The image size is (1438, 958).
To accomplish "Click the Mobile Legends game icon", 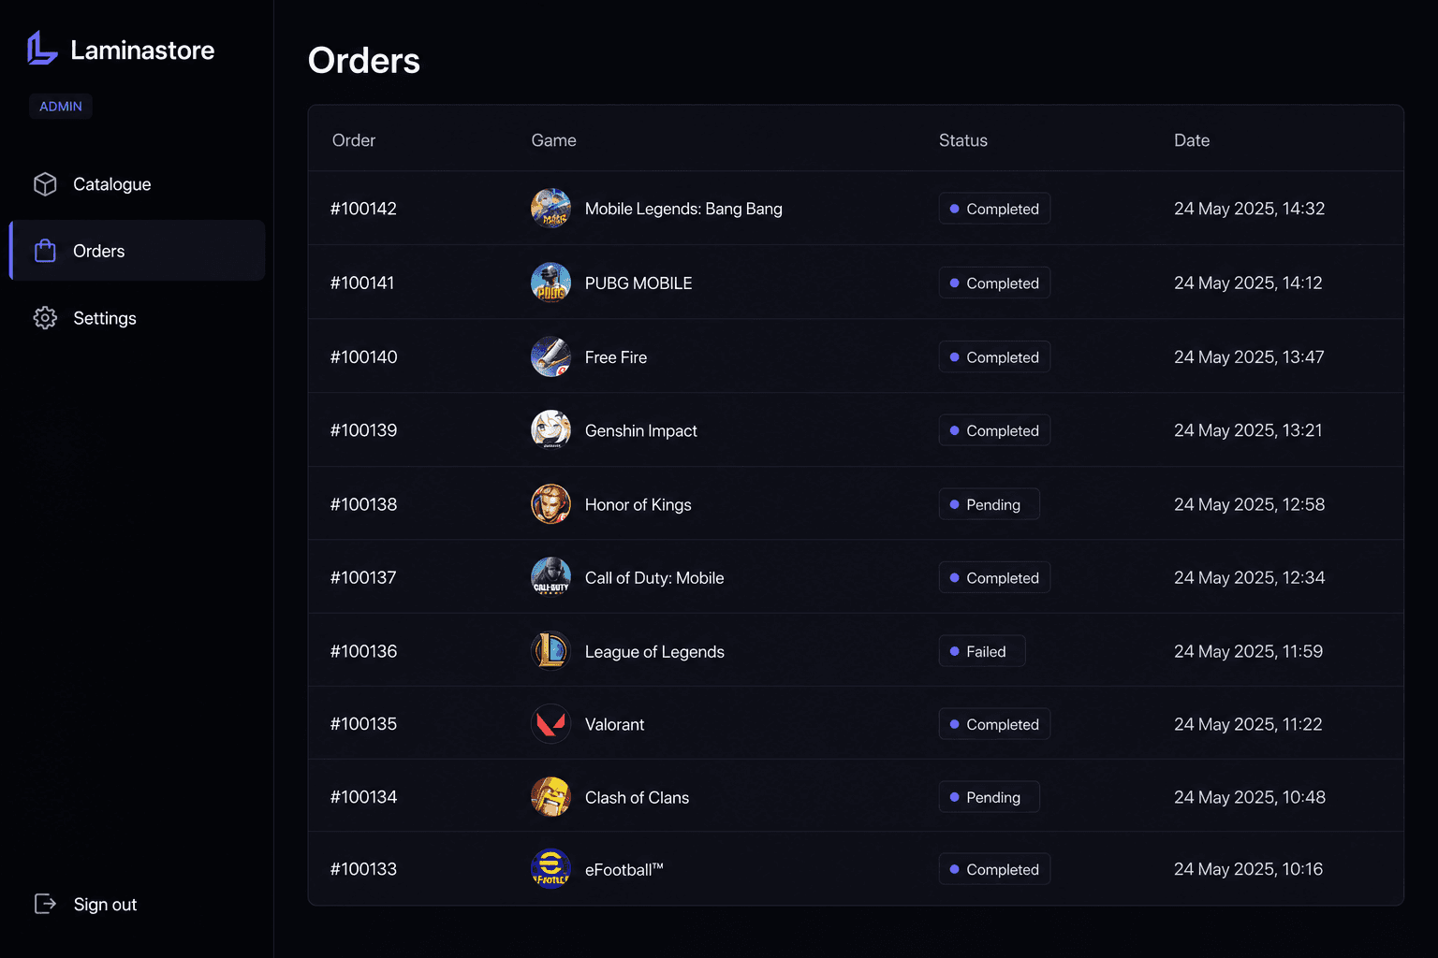I will (550, 209).
